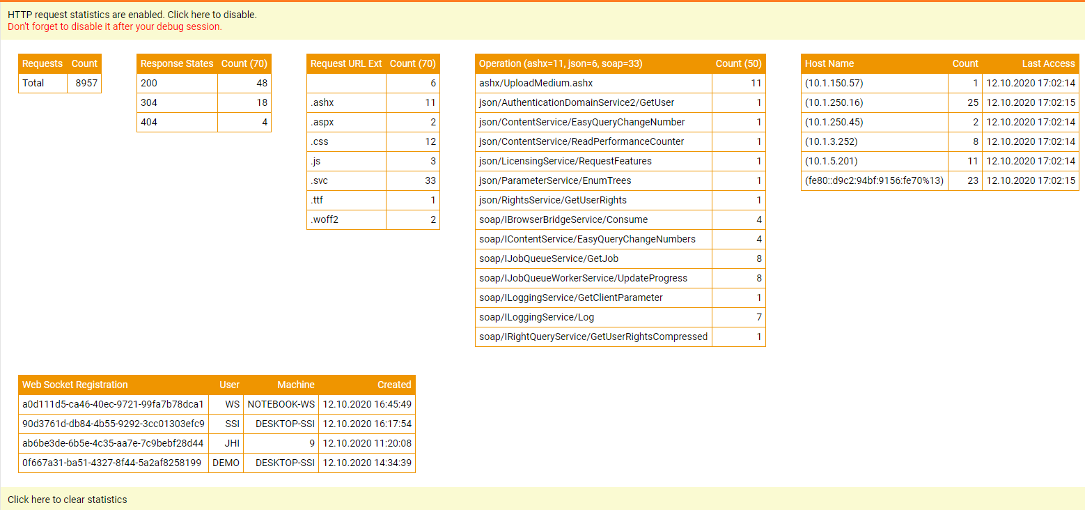
Task: Click the DEMO user cell
Action: pyautogui.click(x=226, y=463)
